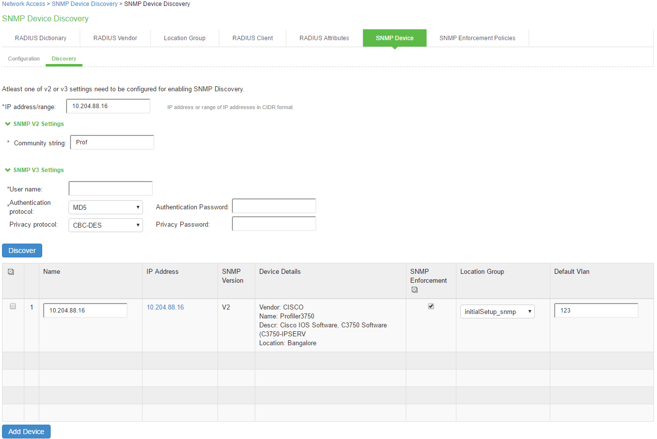Image resolution: width=657 pixels, height=439 pixels.
Task: Open RADIUS Dictionary tab
Action: click(x=41, y=38)
